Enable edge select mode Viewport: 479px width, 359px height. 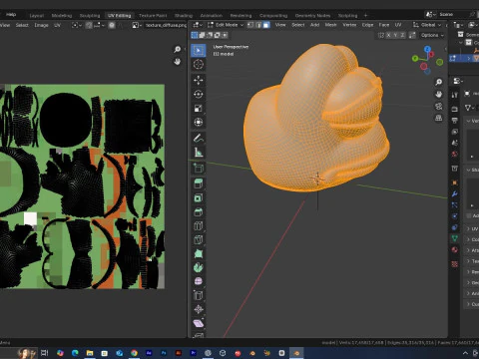click(x=258, y=25)
